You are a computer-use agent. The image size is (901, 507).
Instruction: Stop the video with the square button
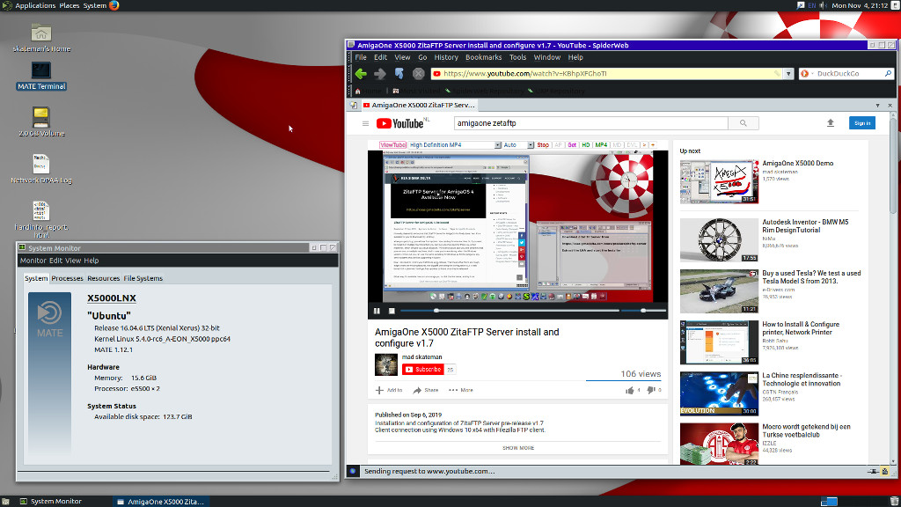click(x=392, y=311)
